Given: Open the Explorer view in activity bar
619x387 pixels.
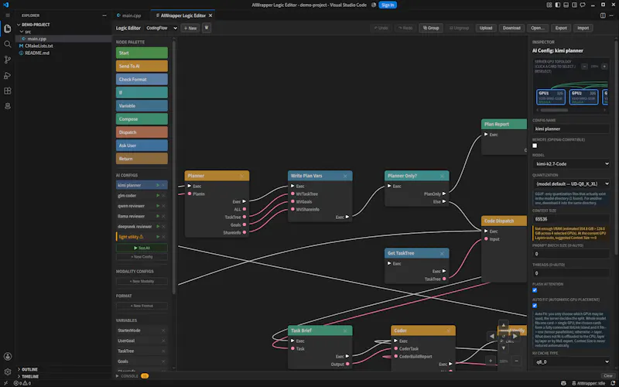Looking at the screenshot, I should (x=8, y=29).
